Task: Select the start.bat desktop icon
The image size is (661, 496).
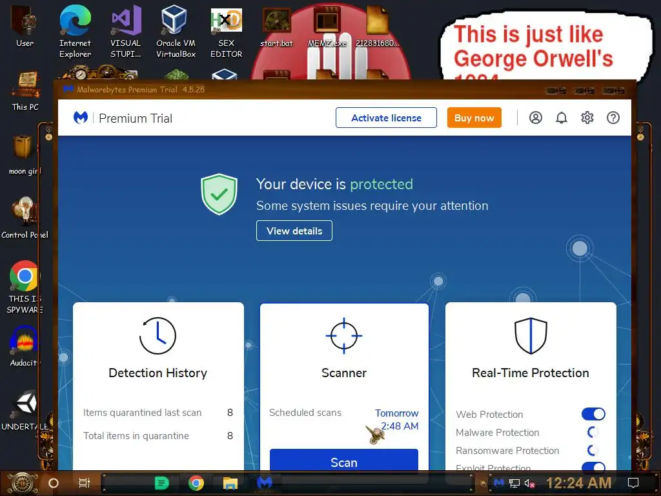Action: coord(276,26)
